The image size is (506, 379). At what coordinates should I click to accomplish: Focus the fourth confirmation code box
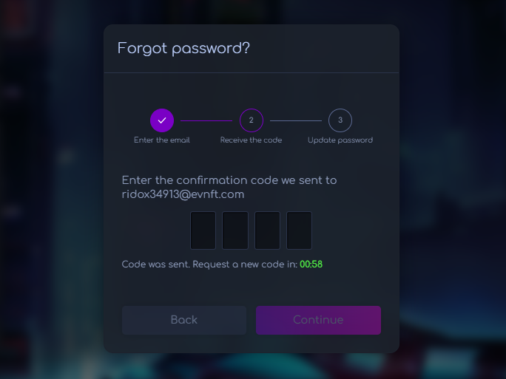point(299,231)
